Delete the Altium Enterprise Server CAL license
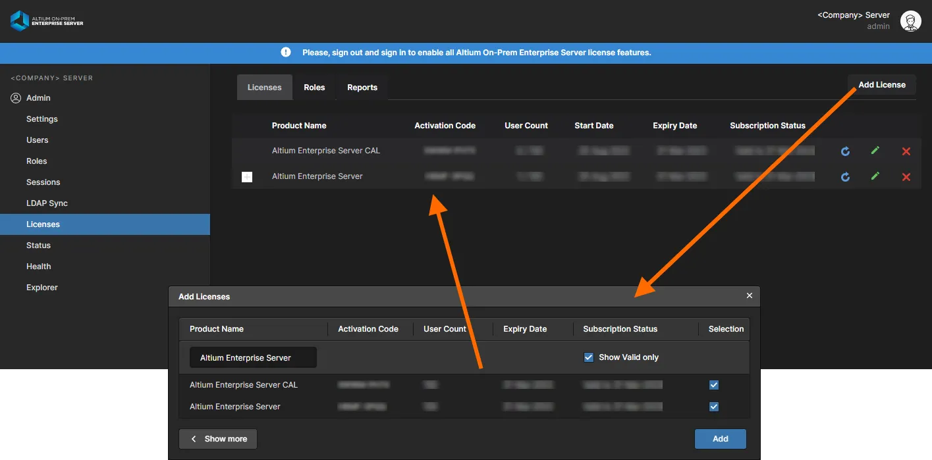 click(906, 151)
